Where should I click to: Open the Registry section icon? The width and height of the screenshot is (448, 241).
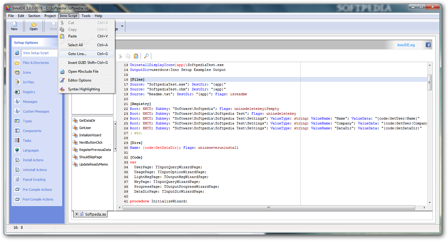(x=17, y=92)
